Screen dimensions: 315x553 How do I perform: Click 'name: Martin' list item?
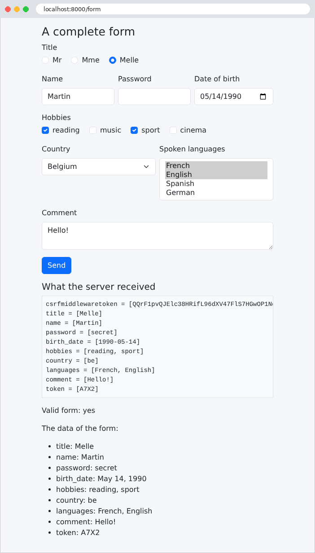tap(80, 457)
